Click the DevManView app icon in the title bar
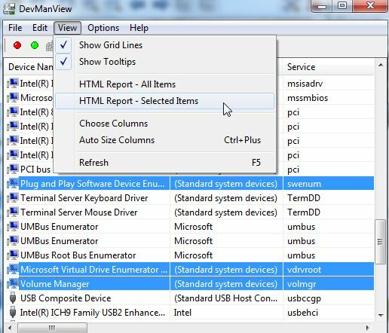Viewport: 389px width, 333px height. [x=9, y=9]
